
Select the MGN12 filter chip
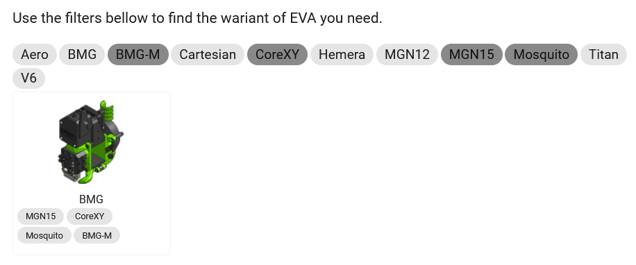[408, 54]
